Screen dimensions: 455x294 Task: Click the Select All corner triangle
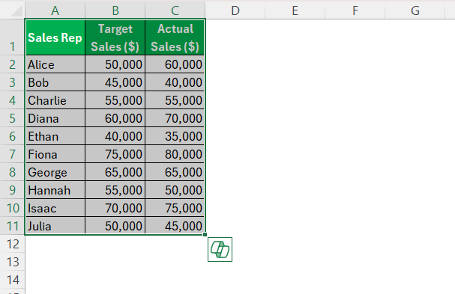(16, 10)
